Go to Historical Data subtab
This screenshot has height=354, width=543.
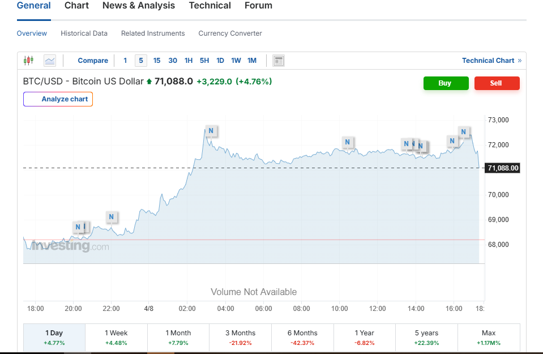coord(84,33)
